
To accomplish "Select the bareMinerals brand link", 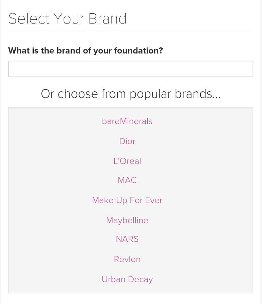I will point(127,121).
